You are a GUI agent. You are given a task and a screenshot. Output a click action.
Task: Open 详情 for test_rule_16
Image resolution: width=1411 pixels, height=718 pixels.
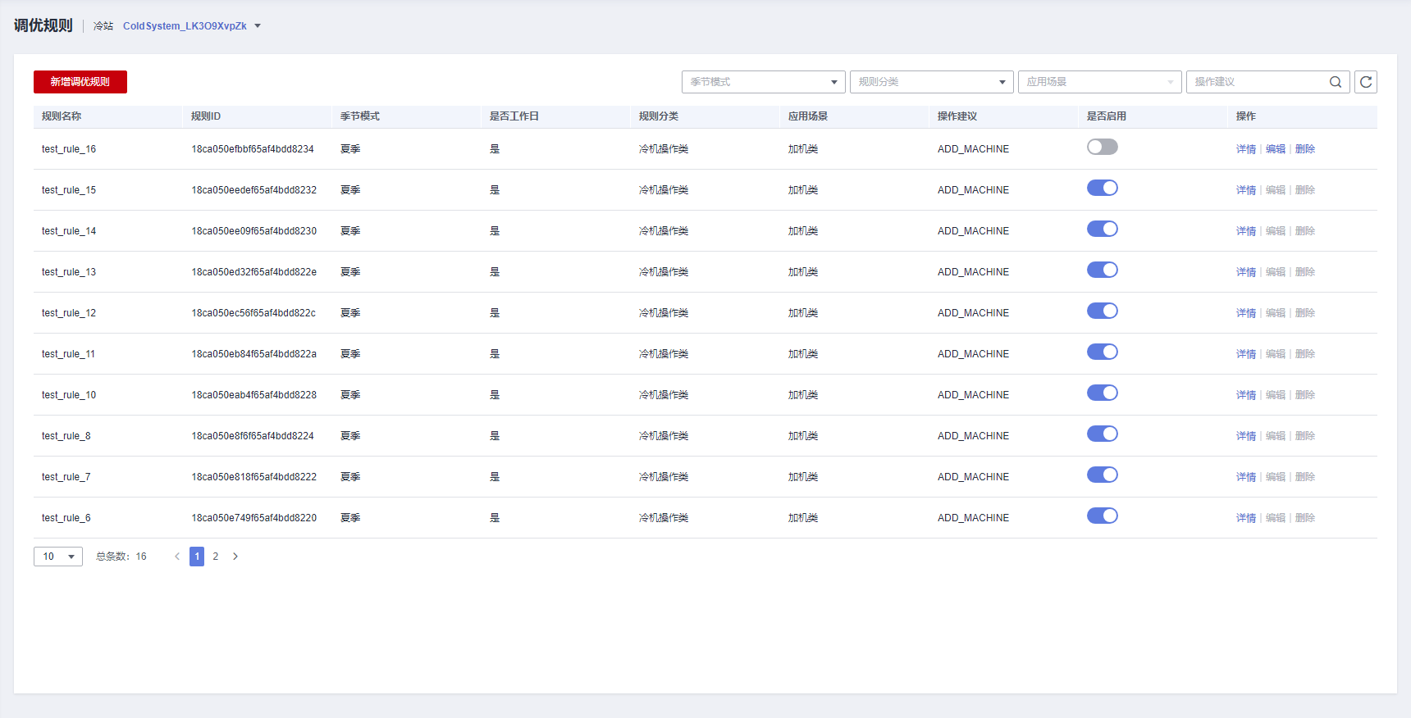[1246, 149]
